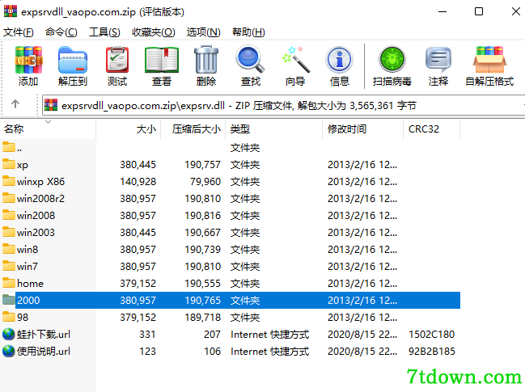The image size is (525, 392).
Task: Launch the 向导 (Wizard) wand icon
Action: 295,60
